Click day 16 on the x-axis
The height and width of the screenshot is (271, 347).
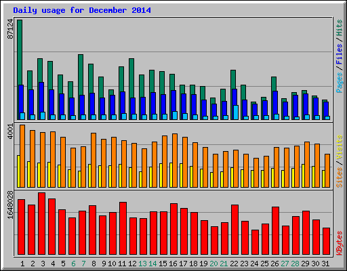173,264
